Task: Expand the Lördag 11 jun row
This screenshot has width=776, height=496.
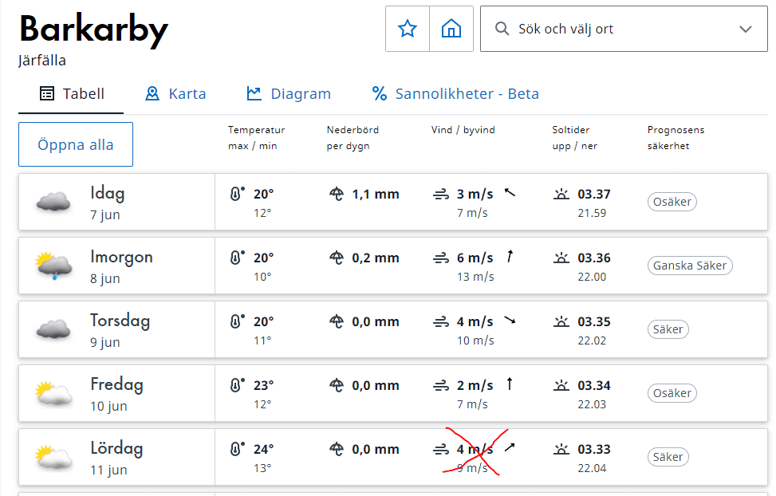Action: 393,458
